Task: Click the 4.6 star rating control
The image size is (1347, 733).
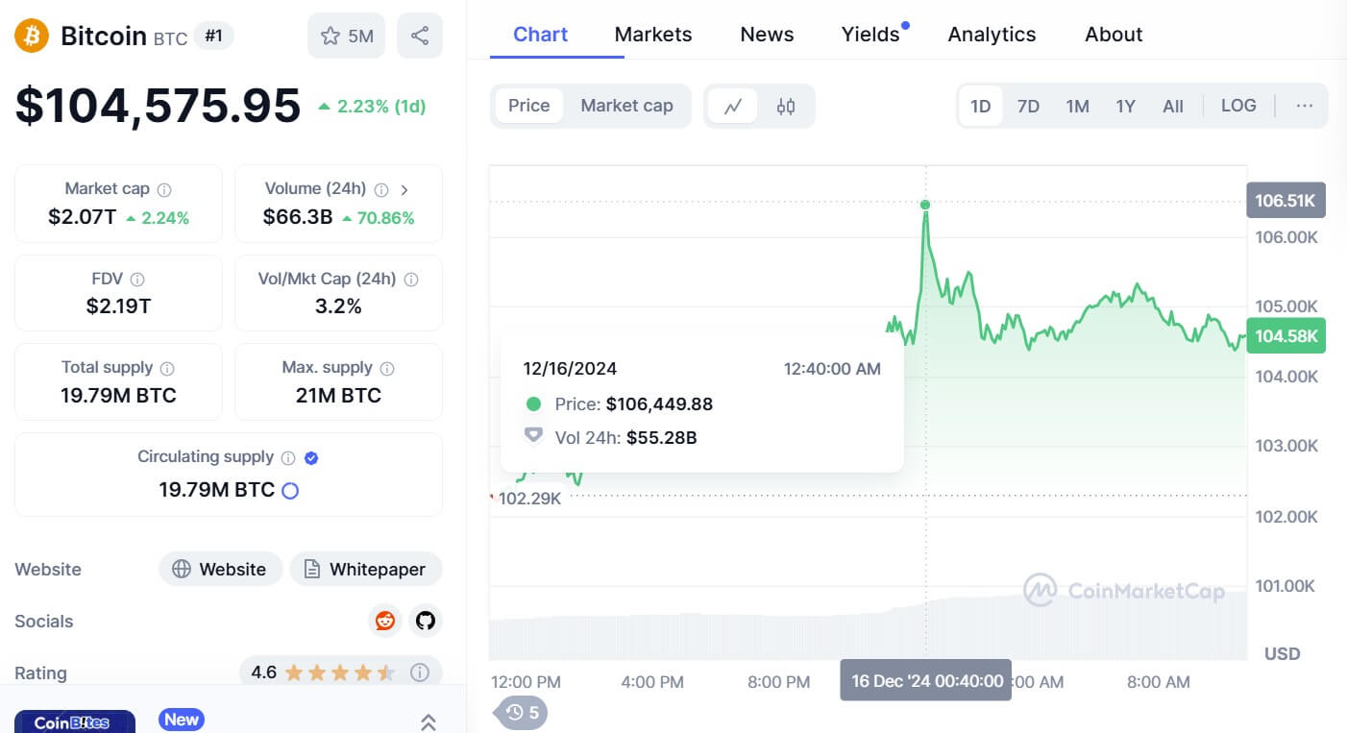Action: [x=331, y=672]
